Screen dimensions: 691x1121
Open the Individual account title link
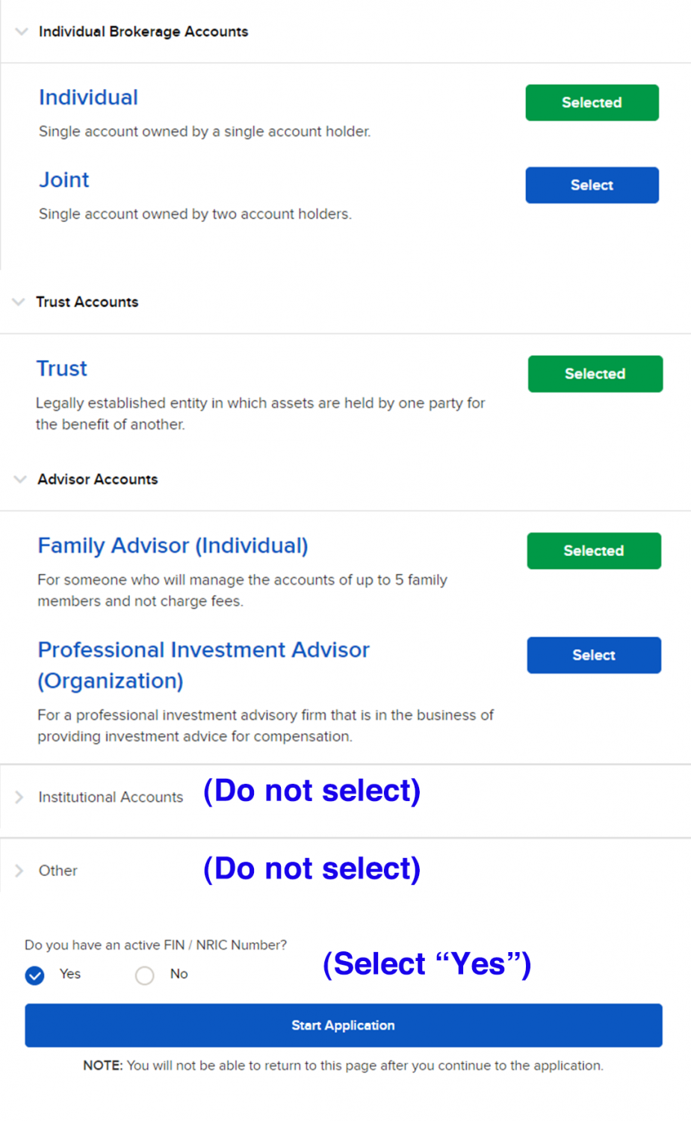pyautogui.click(x=88, y=98)
